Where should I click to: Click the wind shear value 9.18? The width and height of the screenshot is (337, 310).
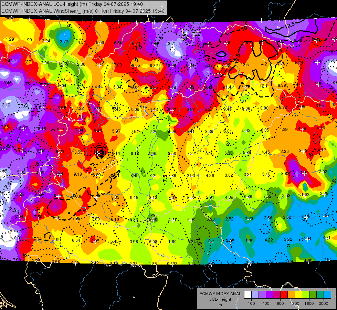[x=77, y=174]
